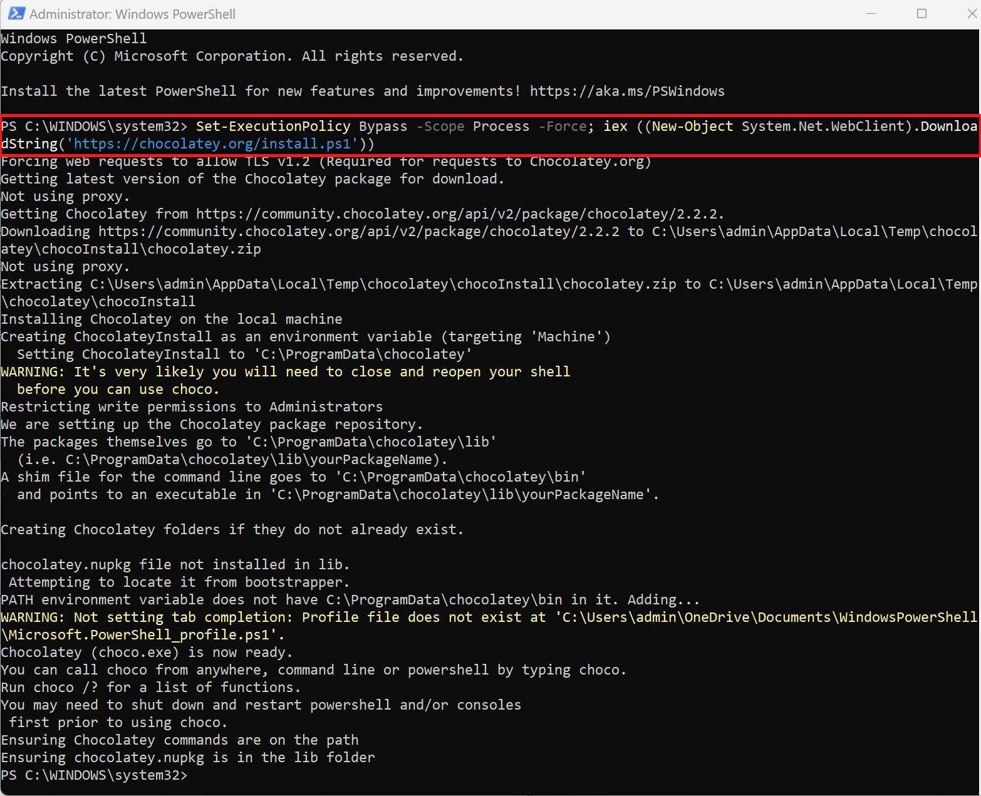Click the 'Administrator: Windows PowerShell' title text
This screenshot has width=981, height=796.
[132, 14]
